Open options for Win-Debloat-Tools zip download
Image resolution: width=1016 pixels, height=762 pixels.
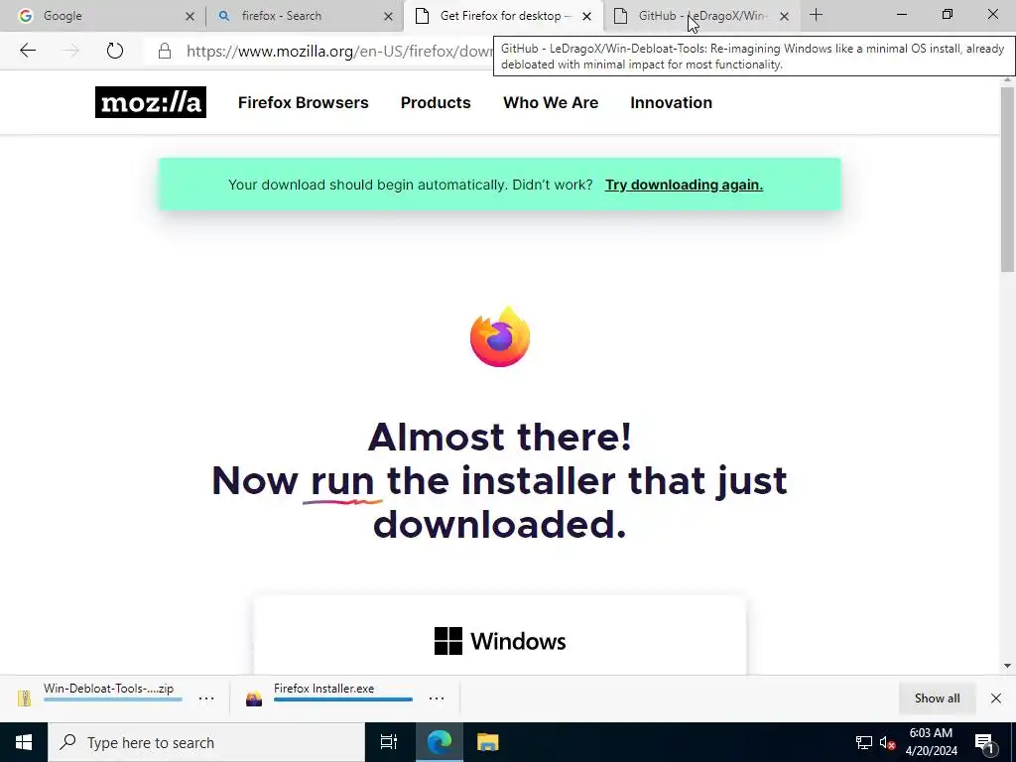coord(206,698)
